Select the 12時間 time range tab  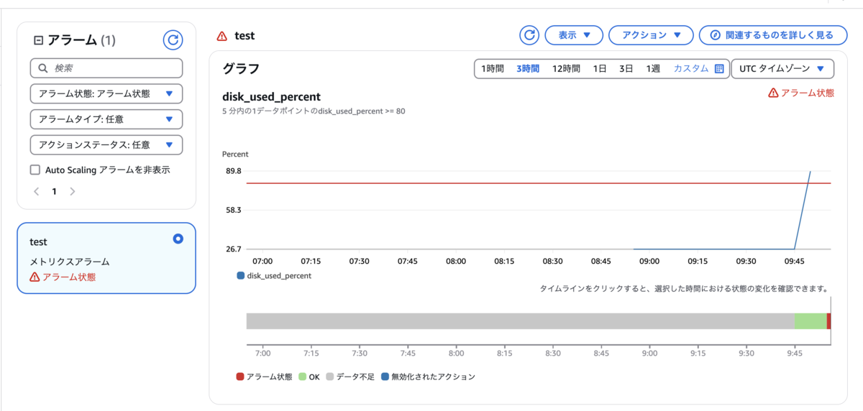tap(566, 69)
